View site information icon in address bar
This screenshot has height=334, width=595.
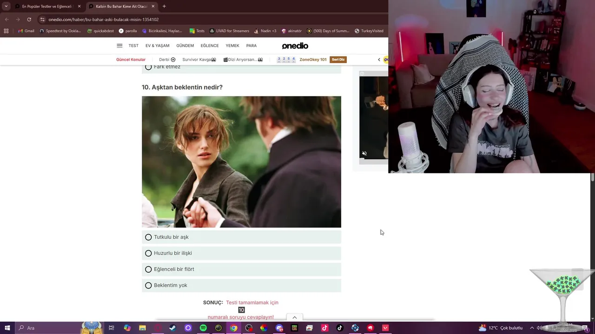pos(42,19)
